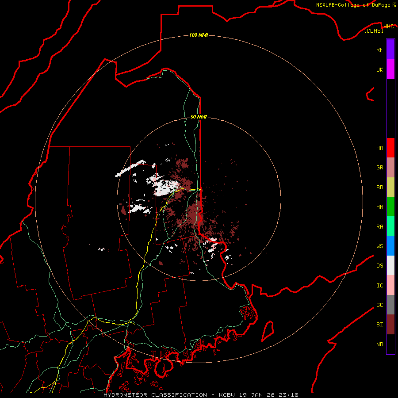
Task: Click the RA legend label
Action: (x=379, y=227)
